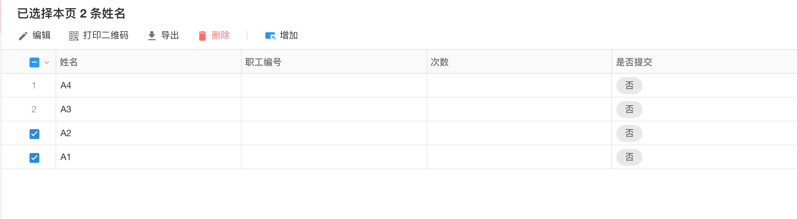
Task: Click the export download icon
Action: pyautogui.click(x=151, y=36)
